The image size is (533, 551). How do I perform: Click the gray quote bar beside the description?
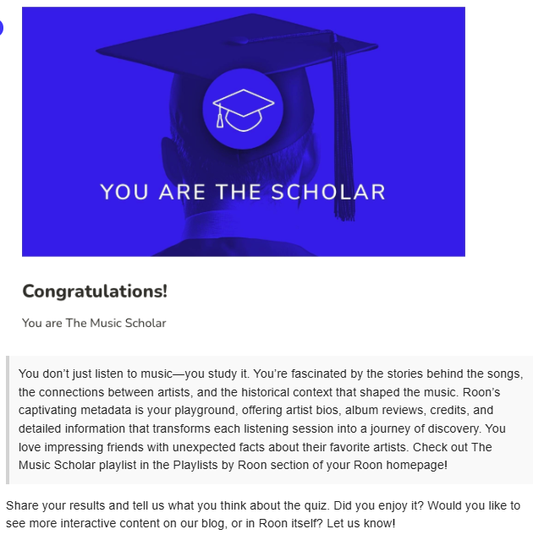8,420
